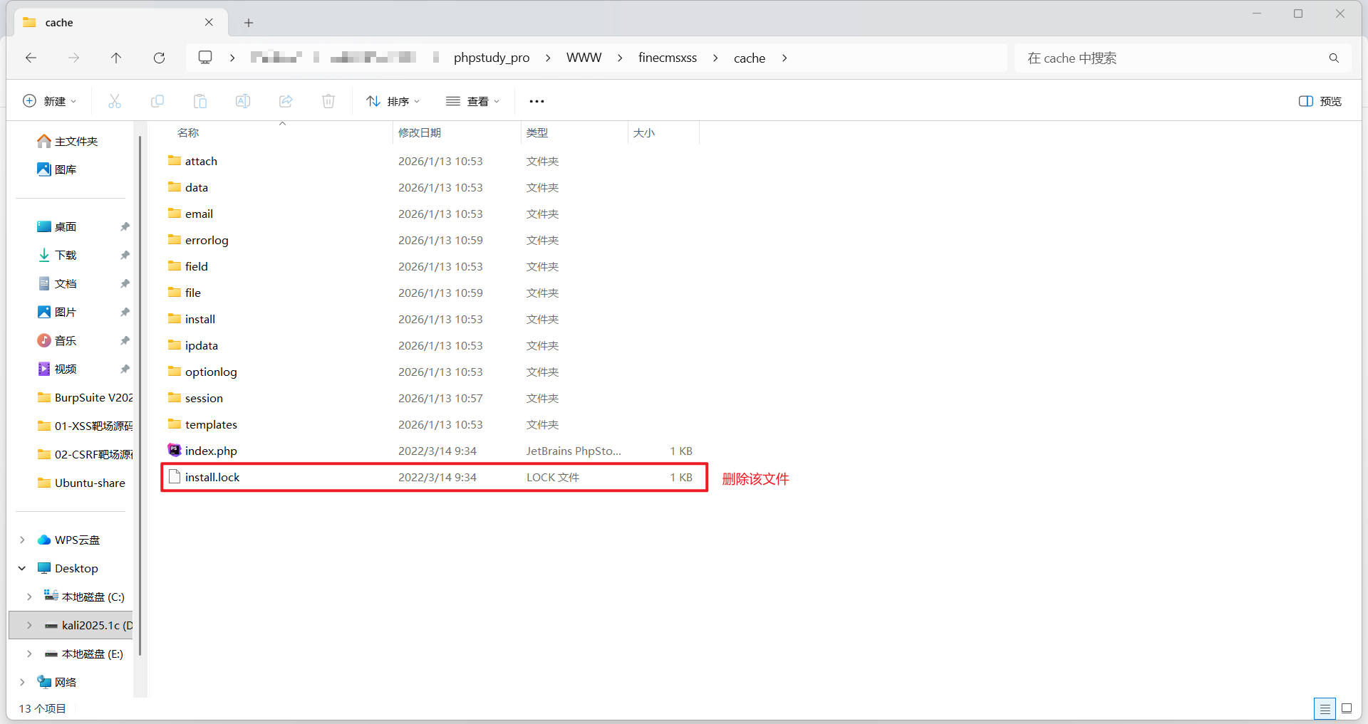
Task: Click WWW in the breadcrumb path
Action: pos(584,58)
